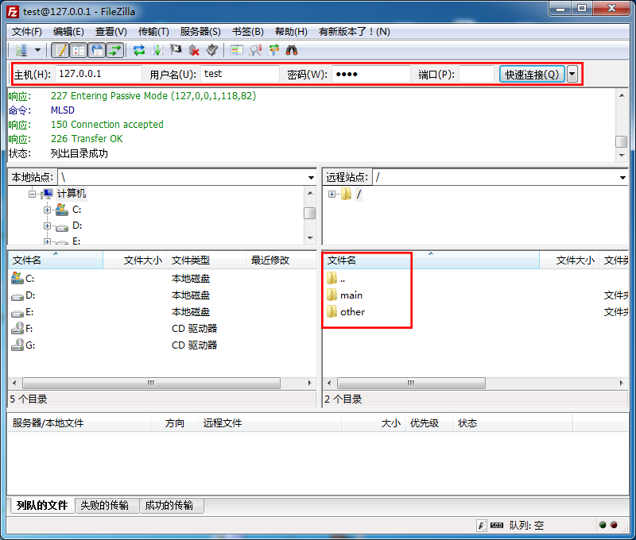The image size is (636, 540).
Task: Select 计算机 in local tree
Action: 72,194
